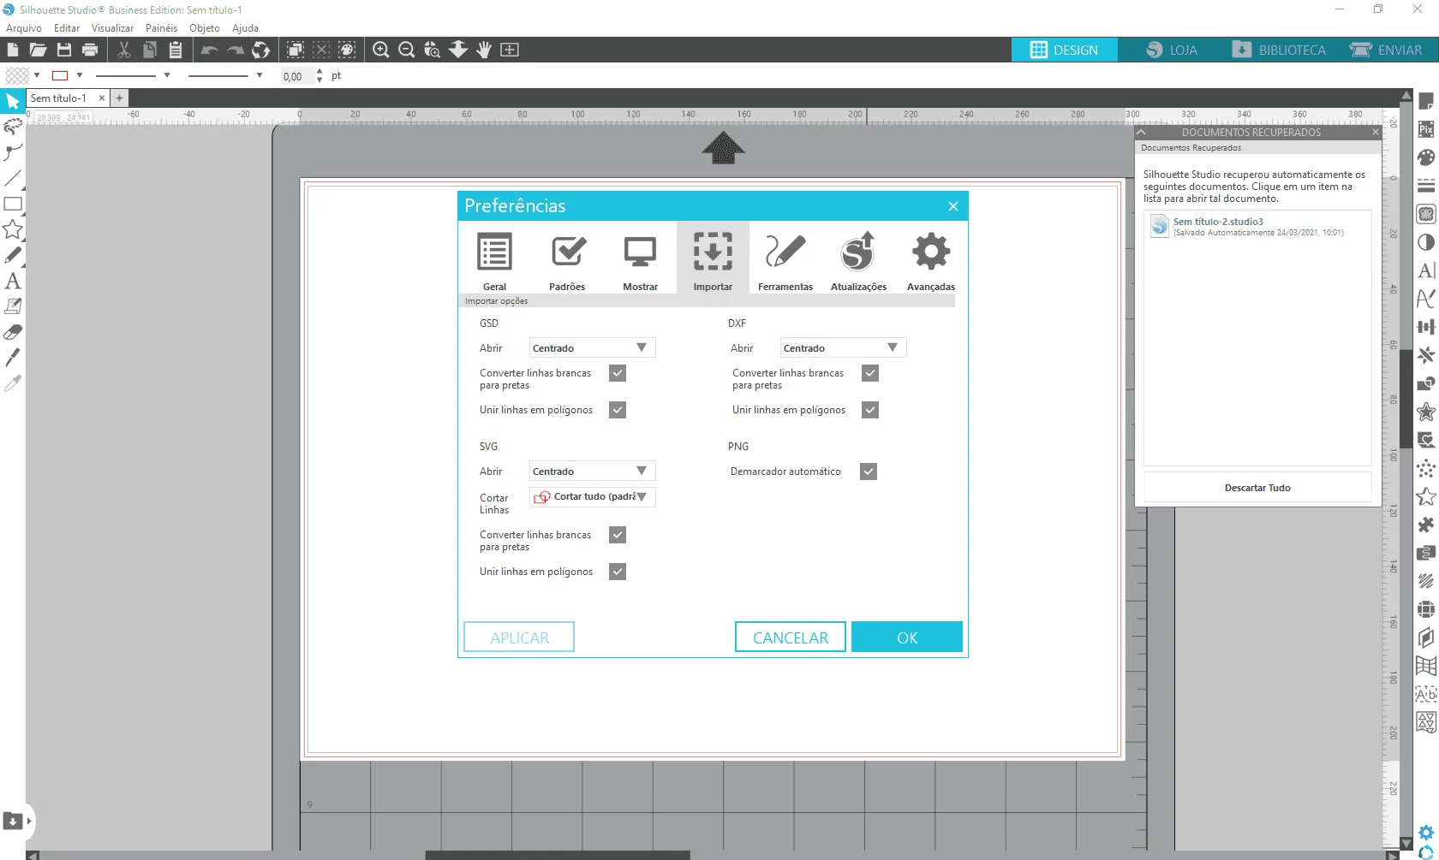Toggle DXF unir linhas em polígonos checkbox
Image resolution: width=1439 pixels, height=860 pixels.
[870, 410]
